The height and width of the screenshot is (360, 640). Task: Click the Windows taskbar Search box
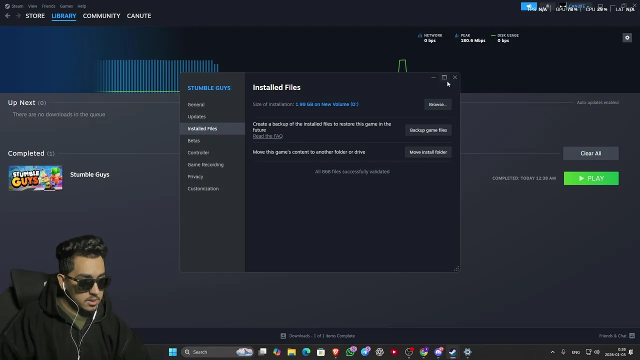(217, 352)
